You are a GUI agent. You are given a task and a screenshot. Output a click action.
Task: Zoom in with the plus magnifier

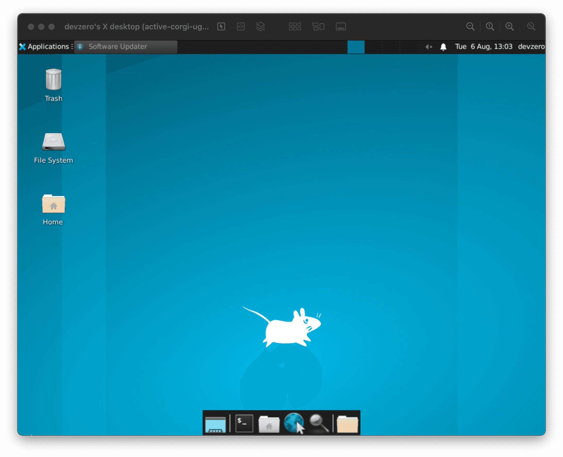pyautogui.click(x=509, y=27)
